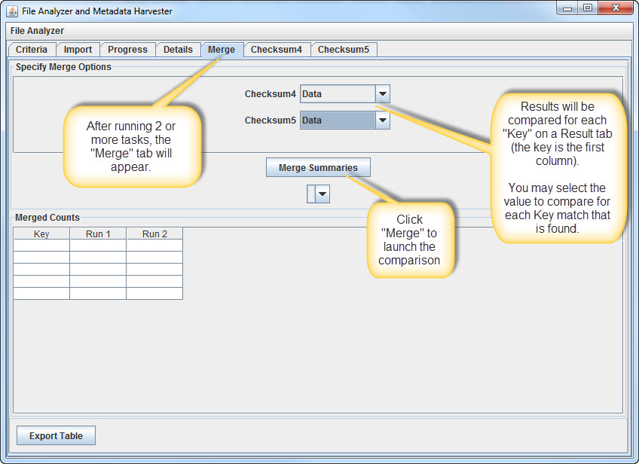Click the Run 1 column header

click(98, 234)
